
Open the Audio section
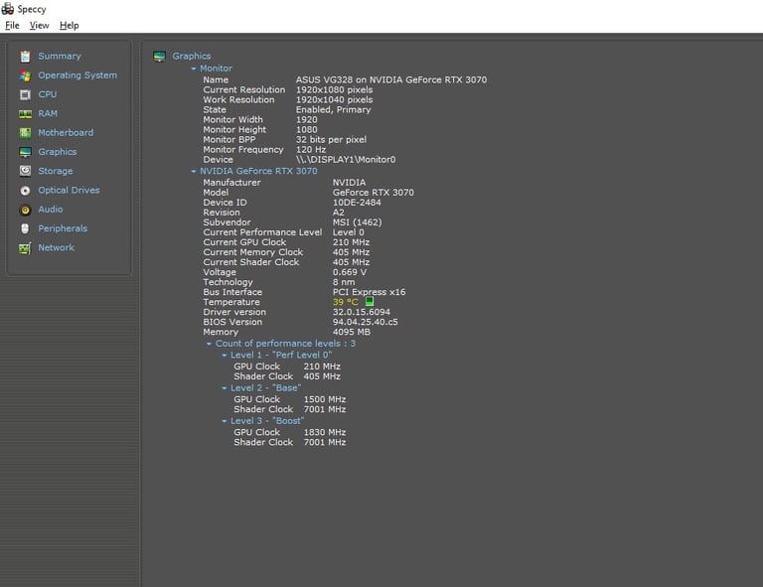tap(50, 210)
